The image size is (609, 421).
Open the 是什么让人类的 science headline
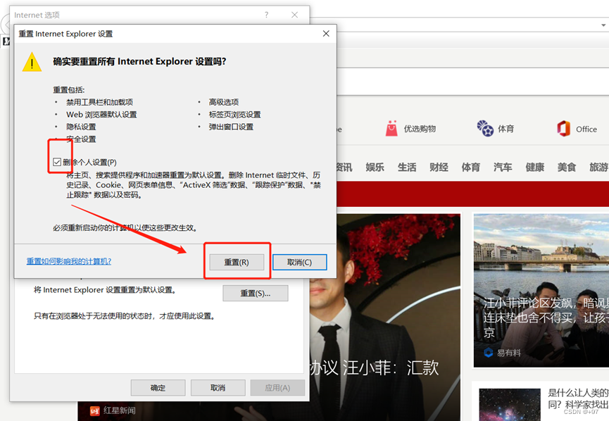(x=578, y=398)
